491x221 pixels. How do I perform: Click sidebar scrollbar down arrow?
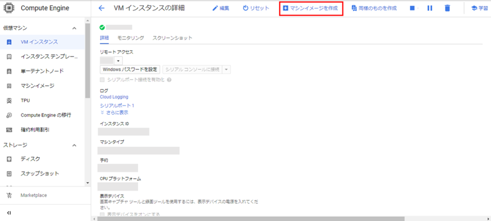point(88,183)
